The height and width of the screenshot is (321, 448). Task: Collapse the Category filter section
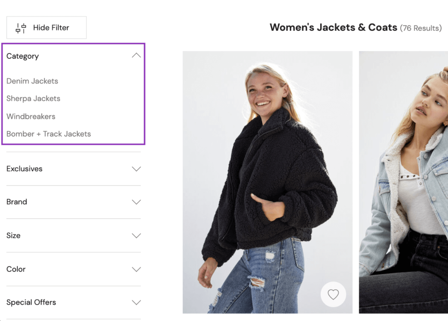136,56
